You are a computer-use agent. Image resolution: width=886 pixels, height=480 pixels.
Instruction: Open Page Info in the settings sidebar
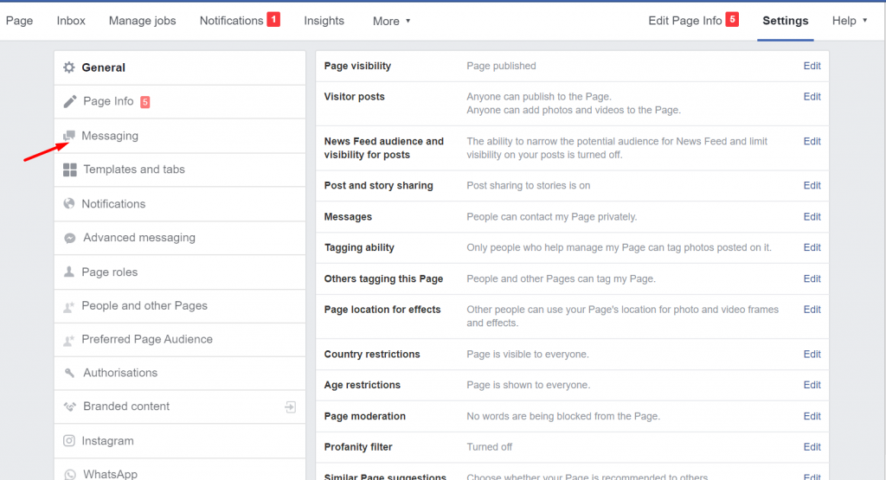(x=180, y=102)
